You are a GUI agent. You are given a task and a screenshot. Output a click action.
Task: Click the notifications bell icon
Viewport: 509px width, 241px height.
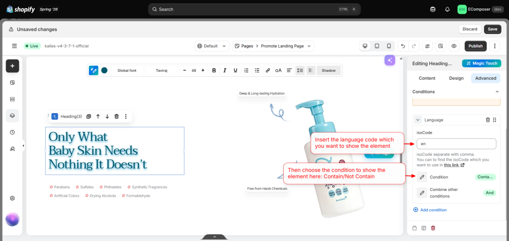447,9
